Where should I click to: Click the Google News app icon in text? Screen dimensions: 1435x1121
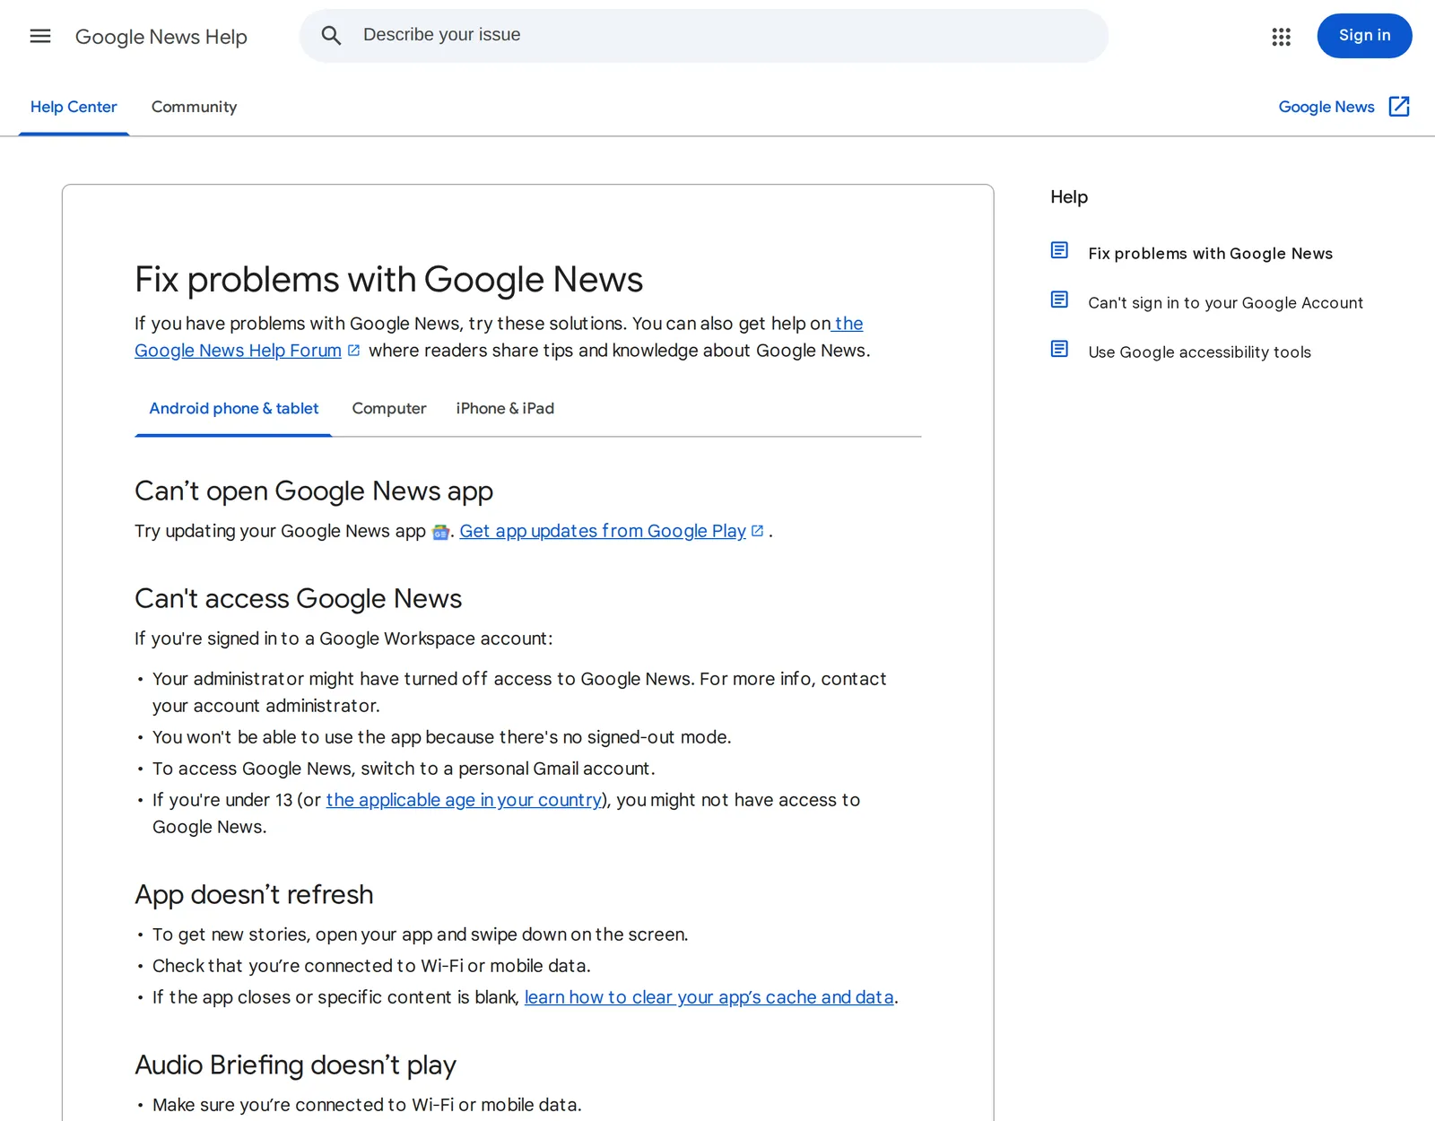(x=440, y=532)
